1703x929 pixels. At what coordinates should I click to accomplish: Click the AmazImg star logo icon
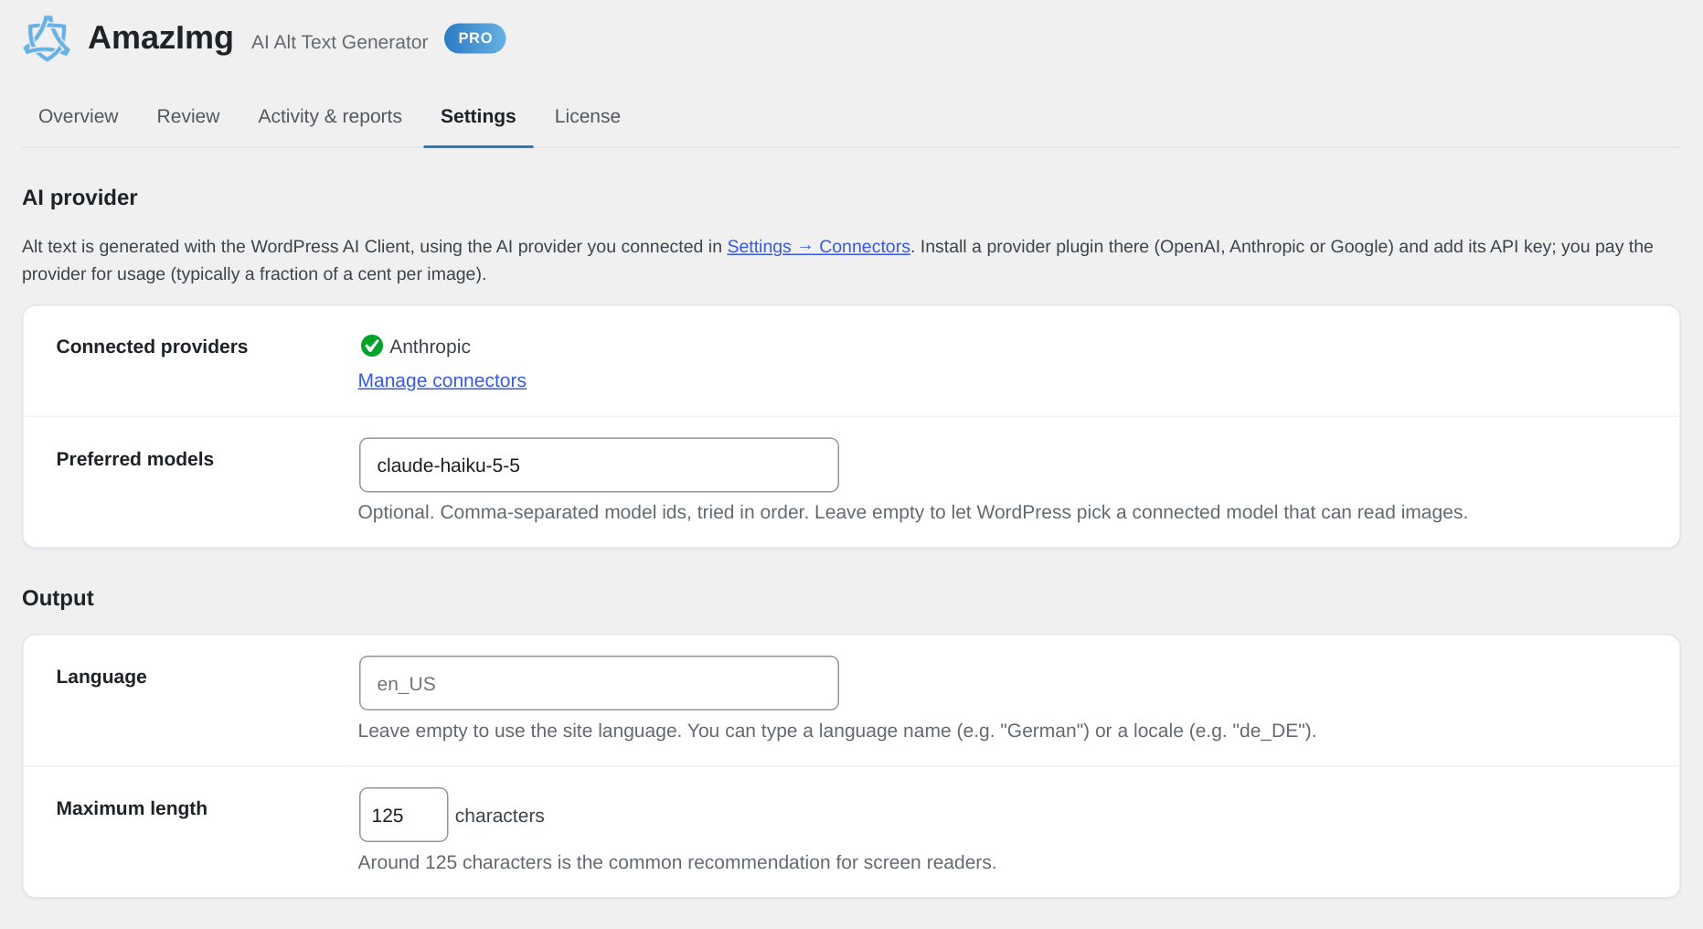point(47,38)
